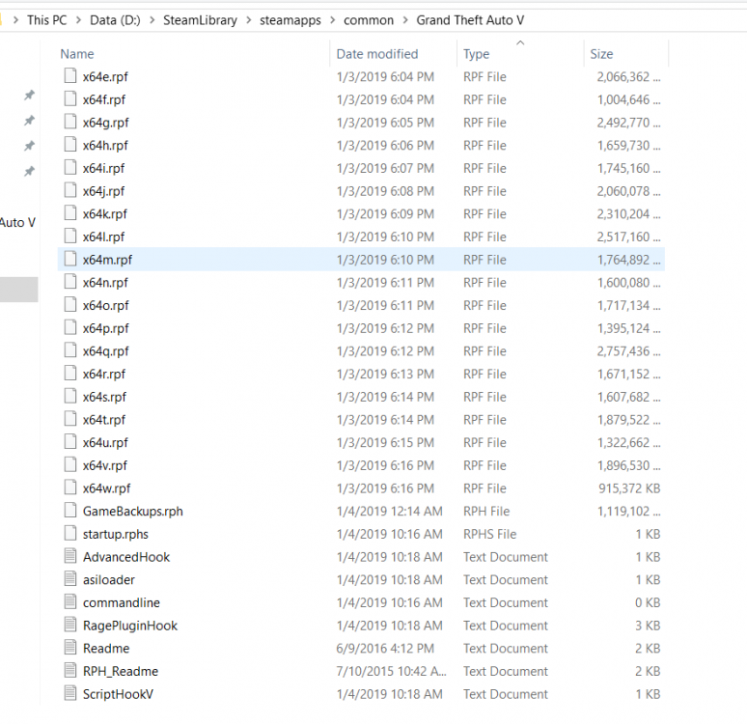Expand the chevron after This PC
This screenshot has width=747, height=724.
coord(78,20)
